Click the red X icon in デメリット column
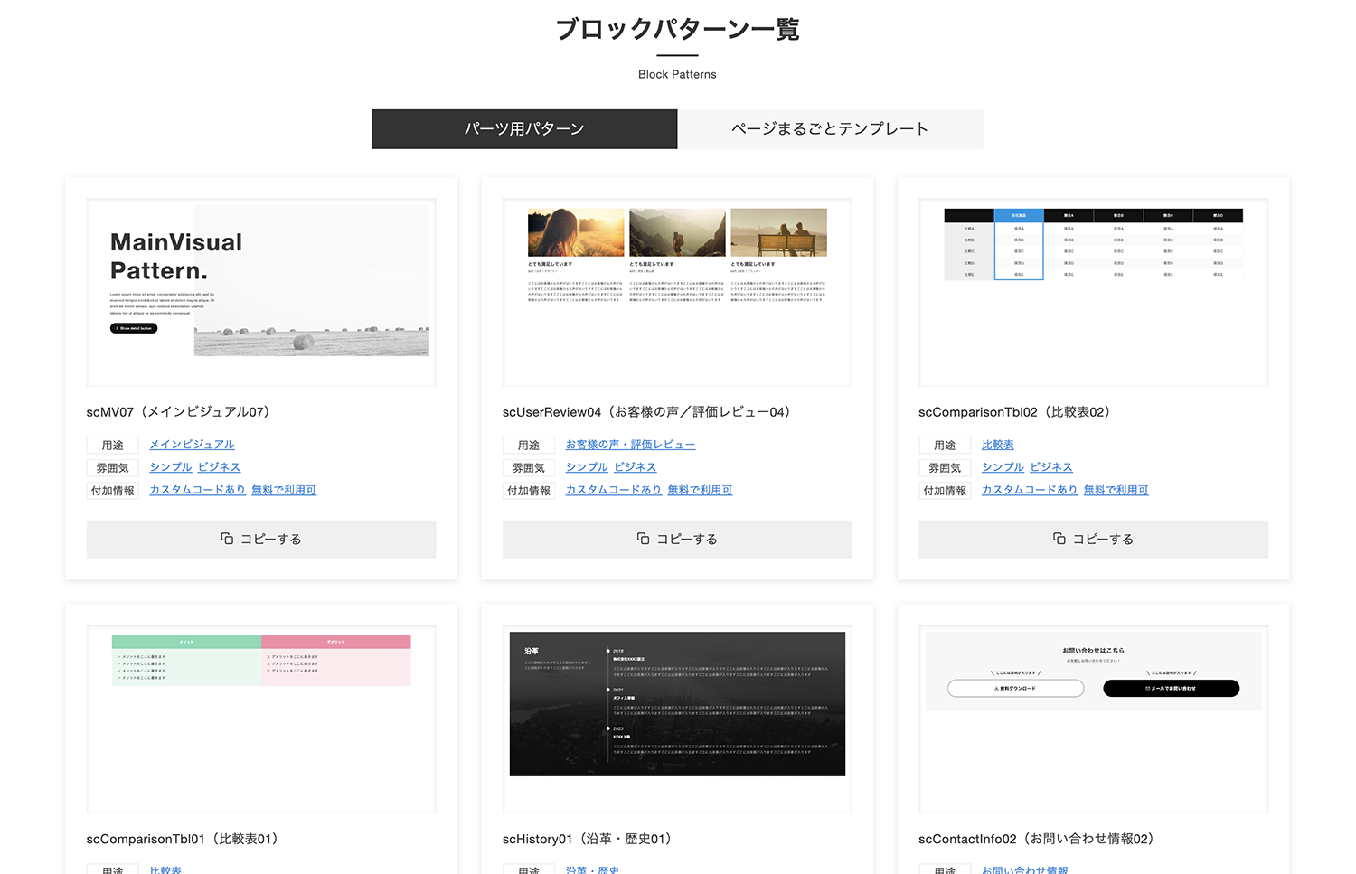 pos(268,656)
